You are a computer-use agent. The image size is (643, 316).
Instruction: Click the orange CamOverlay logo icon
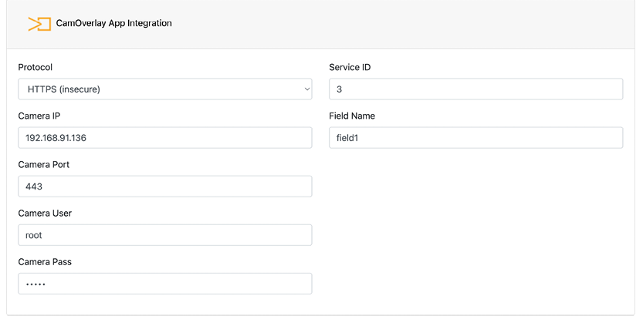coord(39,24)
